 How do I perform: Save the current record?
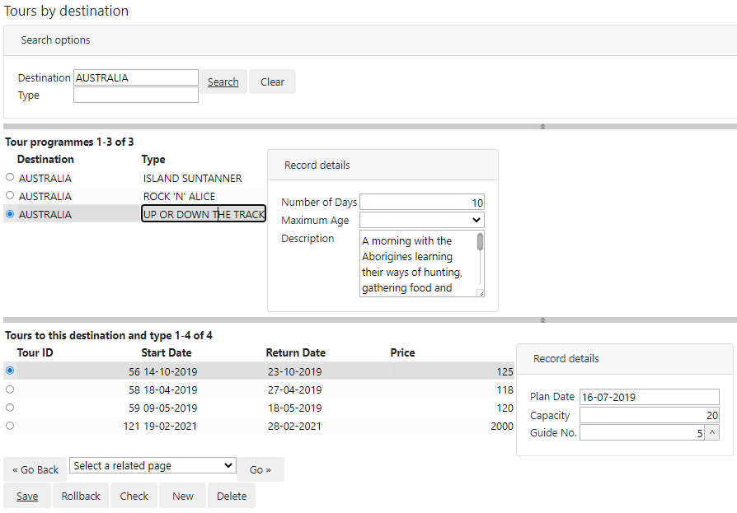pyautogui.click(x=27, y=496)
